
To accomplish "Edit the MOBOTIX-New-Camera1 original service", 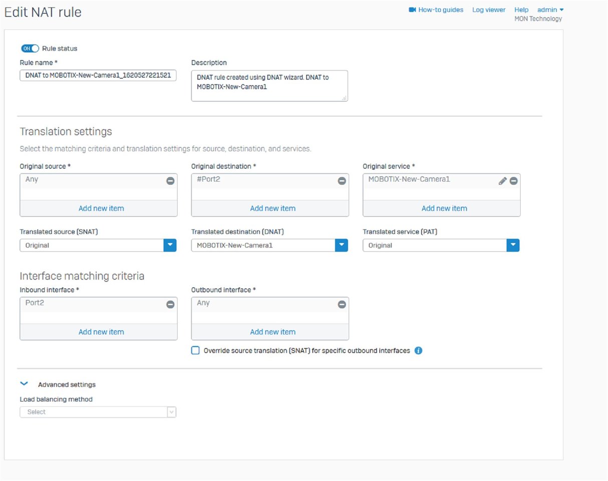I will click(x=503, y=181).
